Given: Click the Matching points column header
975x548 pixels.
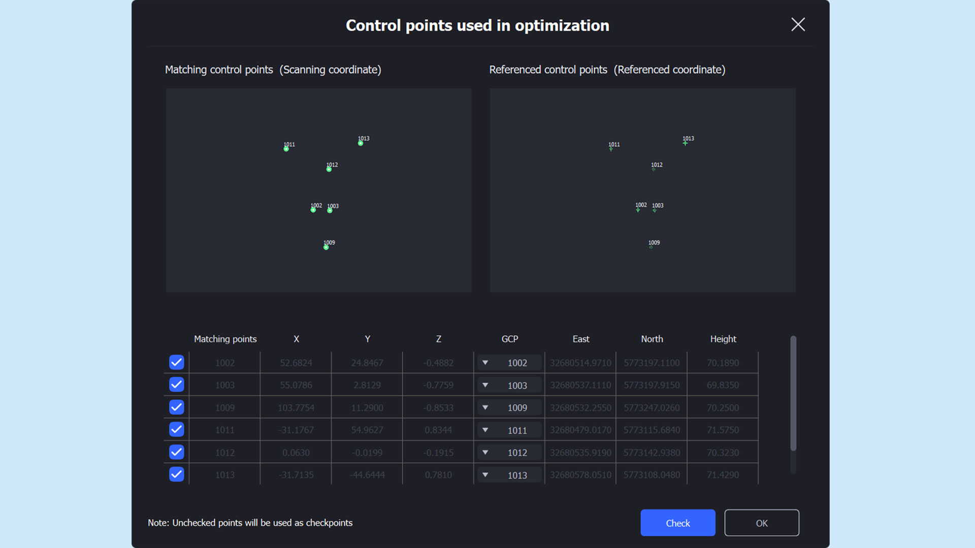Looking at the screenshot, I should click(225, 339).
